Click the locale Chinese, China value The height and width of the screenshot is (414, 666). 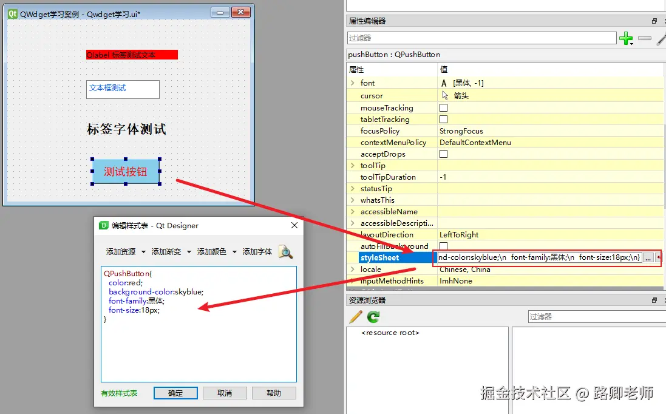464,269
